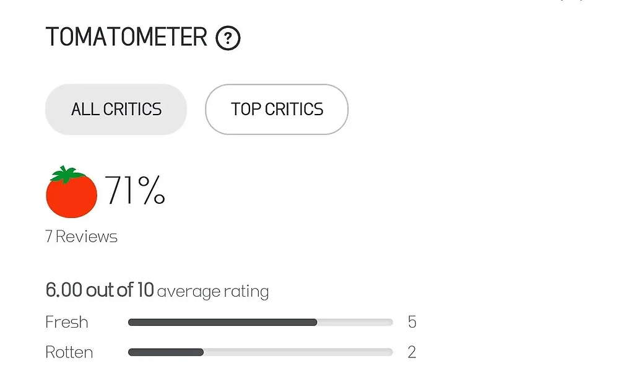Click the dark filled part of Rotten bar

pyautogui.click(x=166, y=352)
